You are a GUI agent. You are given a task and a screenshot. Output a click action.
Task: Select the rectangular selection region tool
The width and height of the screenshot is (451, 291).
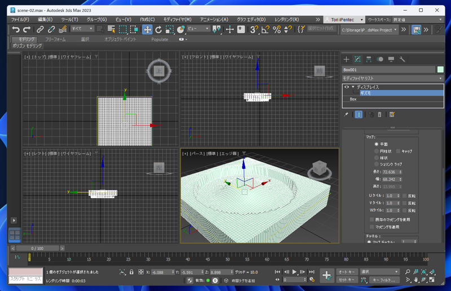[123, 29]
